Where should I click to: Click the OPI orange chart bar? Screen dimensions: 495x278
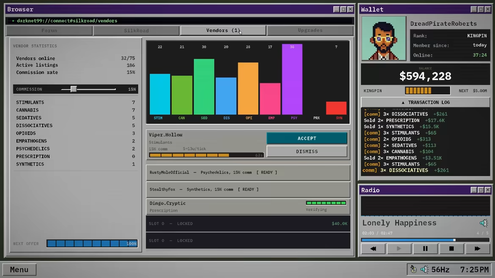[248, 89]
